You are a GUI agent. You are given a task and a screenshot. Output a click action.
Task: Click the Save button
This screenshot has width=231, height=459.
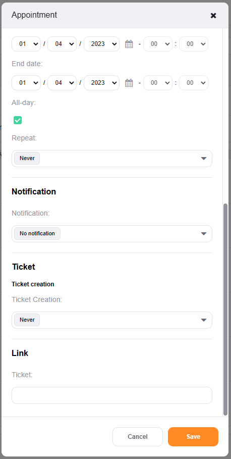[x=193, y=437]
